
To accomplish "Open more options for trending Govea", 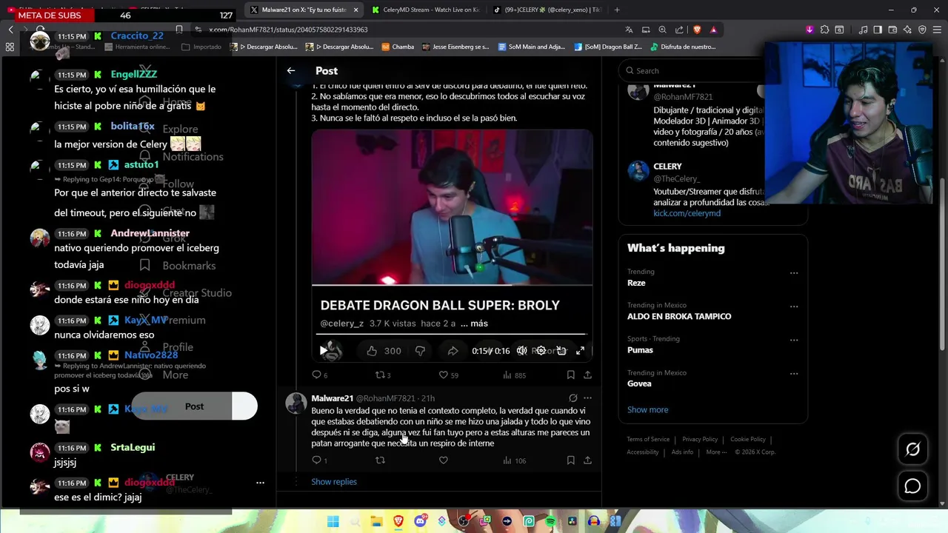I will click(794, 374).
